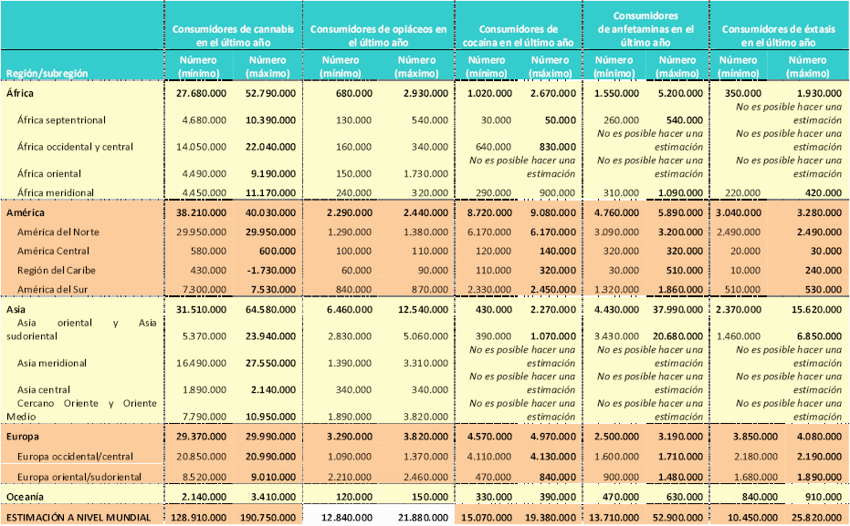Click the 'Consumidores de cannabis' column header
The width and height of the screenshot is (850, 526).
click(x=234, y=36)
